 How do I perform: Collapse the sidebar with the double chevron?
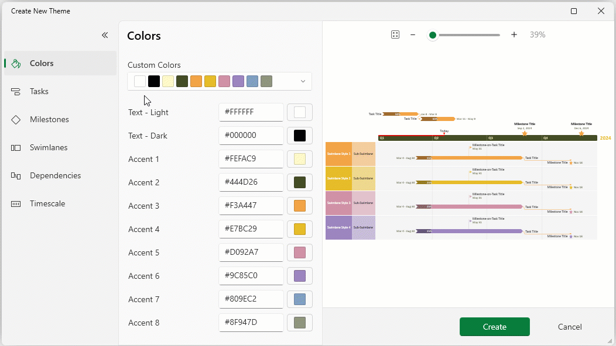point(105,34)
